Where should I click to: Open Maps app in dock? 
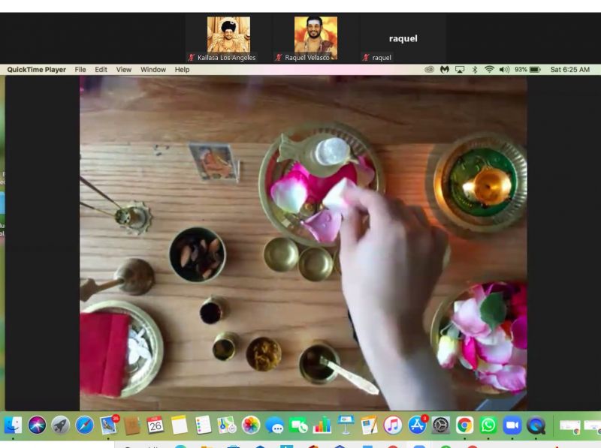coord(227,425)
